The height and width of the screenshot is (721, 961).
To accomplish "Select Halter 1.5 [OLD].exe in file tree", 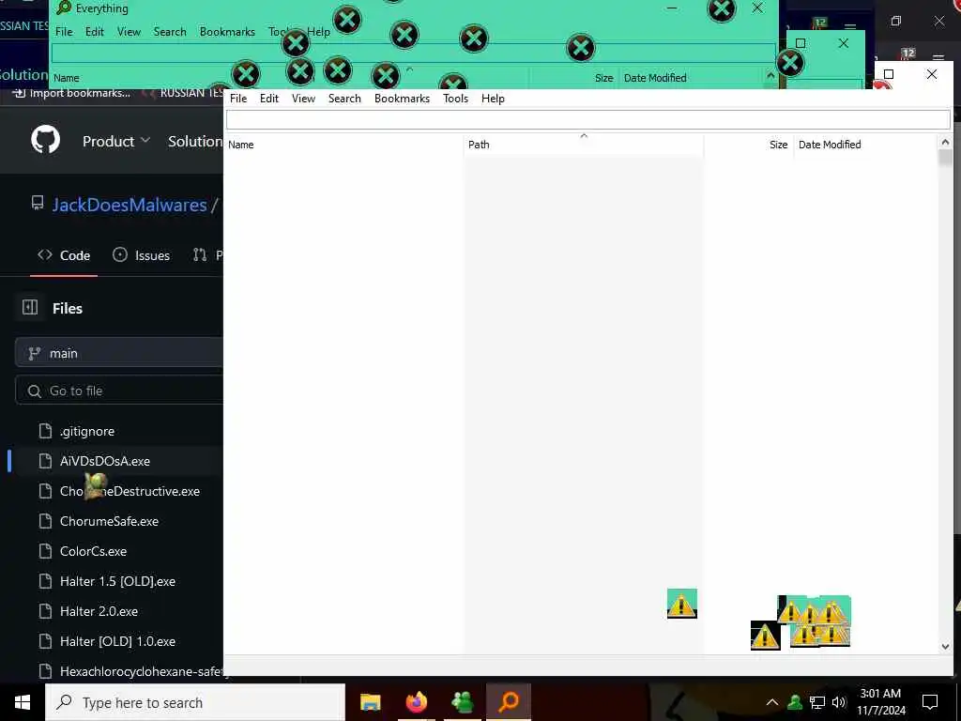I will tap(119, 581).
